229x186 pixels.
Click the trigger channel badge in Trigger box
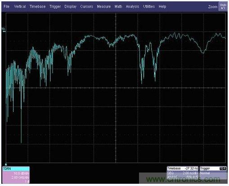coord(223,168)
